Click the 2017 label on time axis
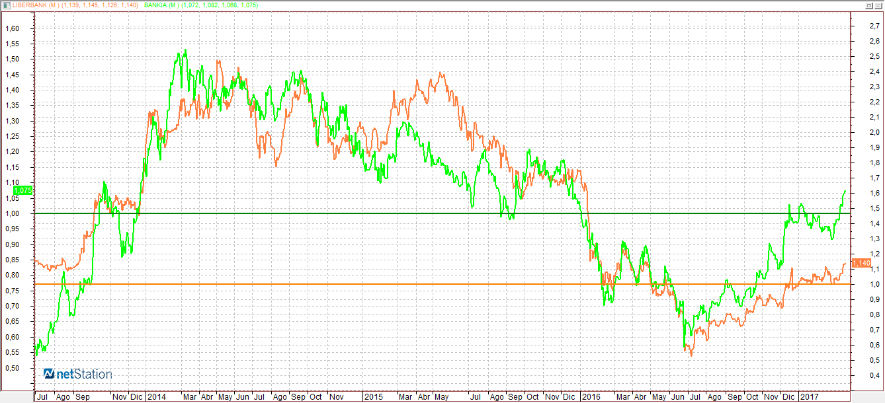The image size is (885, 403). pos(808,397)
